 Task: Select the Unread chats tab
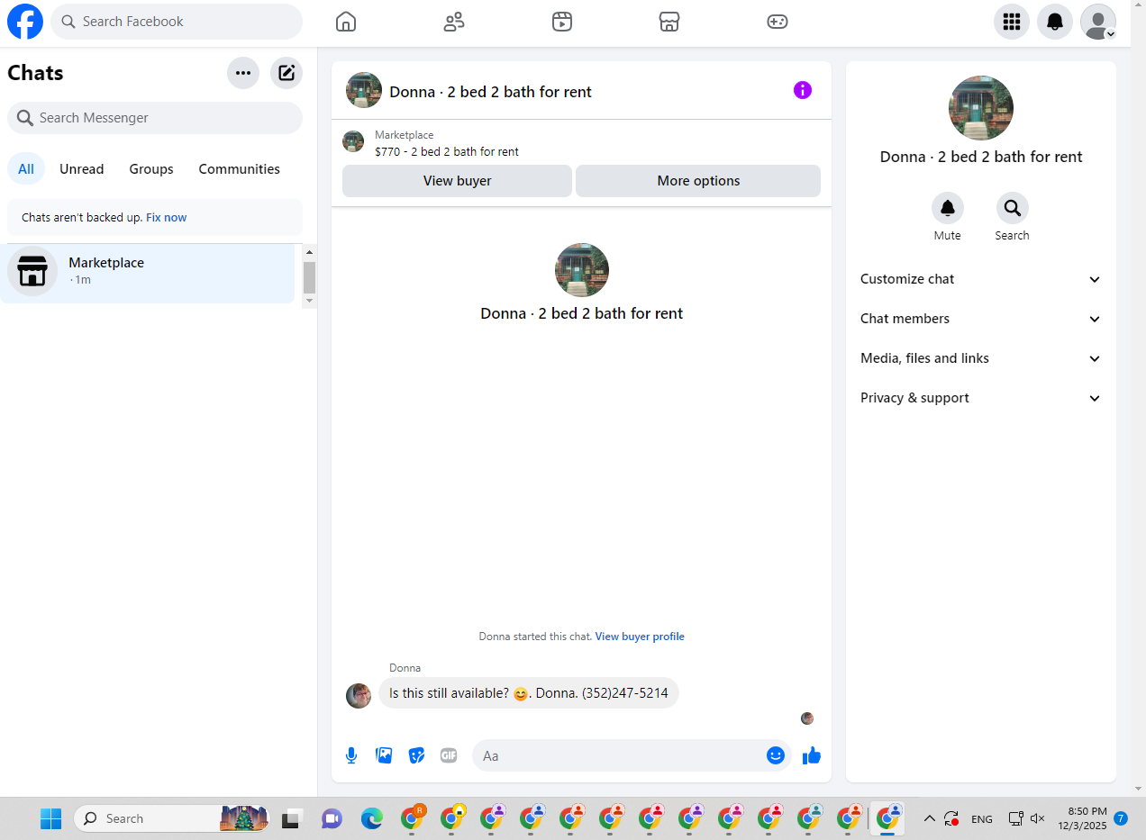click(x=82, y=168)
